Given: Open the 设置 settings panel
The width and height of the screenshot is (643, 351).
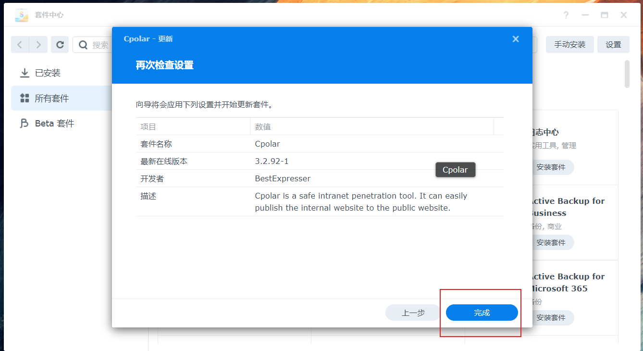Looking at the screenshot, I should (613, 44).
